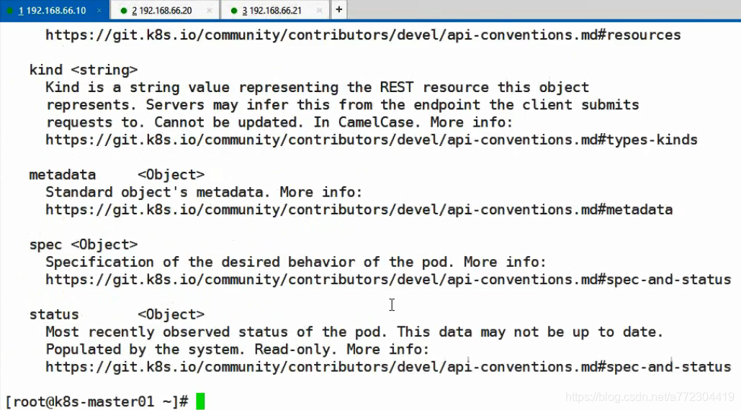Click status's api-conventions.md#spec-and-status URL
Screen dimensions: 741x410
(388, 367)
